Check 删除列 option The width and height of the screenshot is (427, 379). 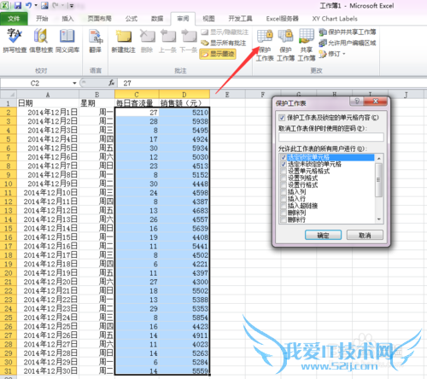[x=284, y=213]
